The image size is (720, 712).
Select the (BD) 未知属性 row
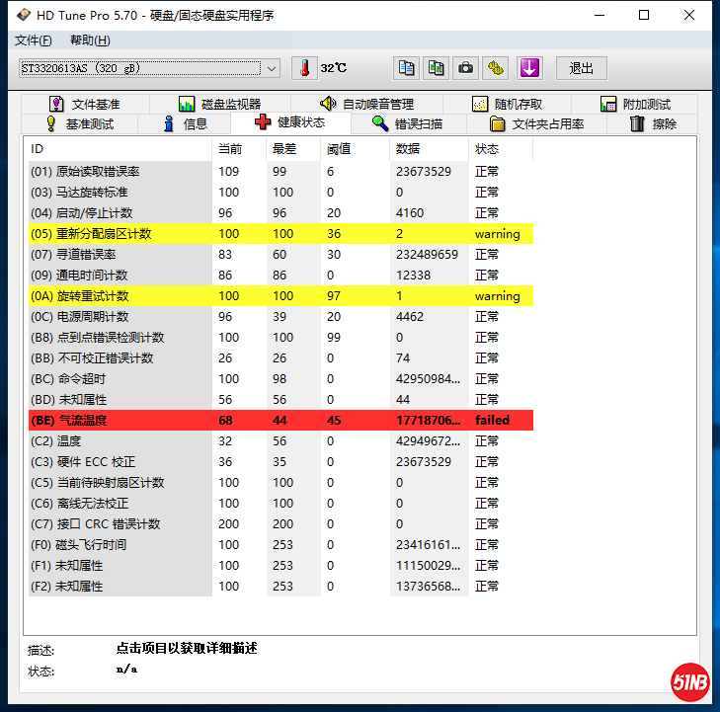tap(280, 400)
